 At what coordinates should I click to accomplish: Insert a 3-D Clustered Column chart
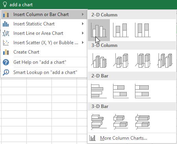point(99,61)
